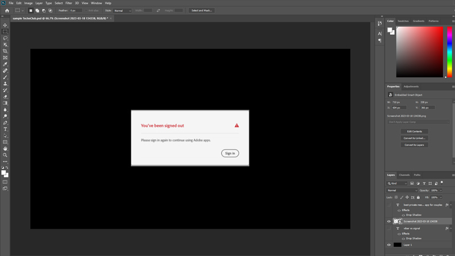Image resolution: width=455 pixels, height=256 pixels.
Task: Select the Object Selection tool
Action: pos(5,45)
